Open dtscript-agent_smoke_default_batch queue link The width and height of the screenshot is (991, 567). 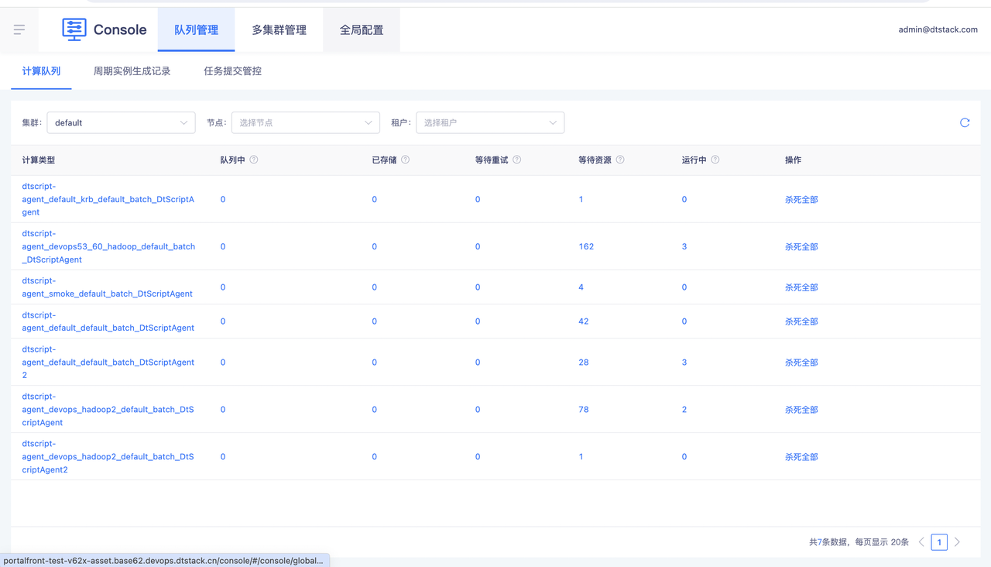click(108, 287)
